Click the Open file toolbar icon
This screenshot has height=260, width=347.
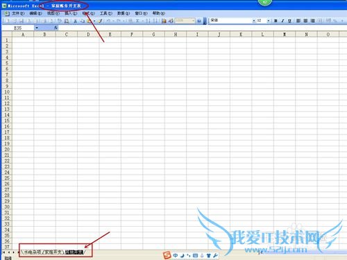(15, 21)
